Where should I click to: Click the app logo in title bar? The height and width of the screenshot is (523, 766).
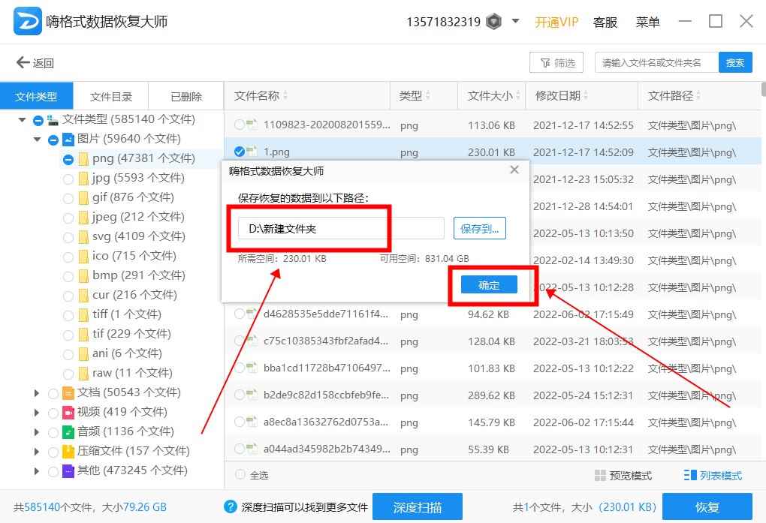coord(28,22)
